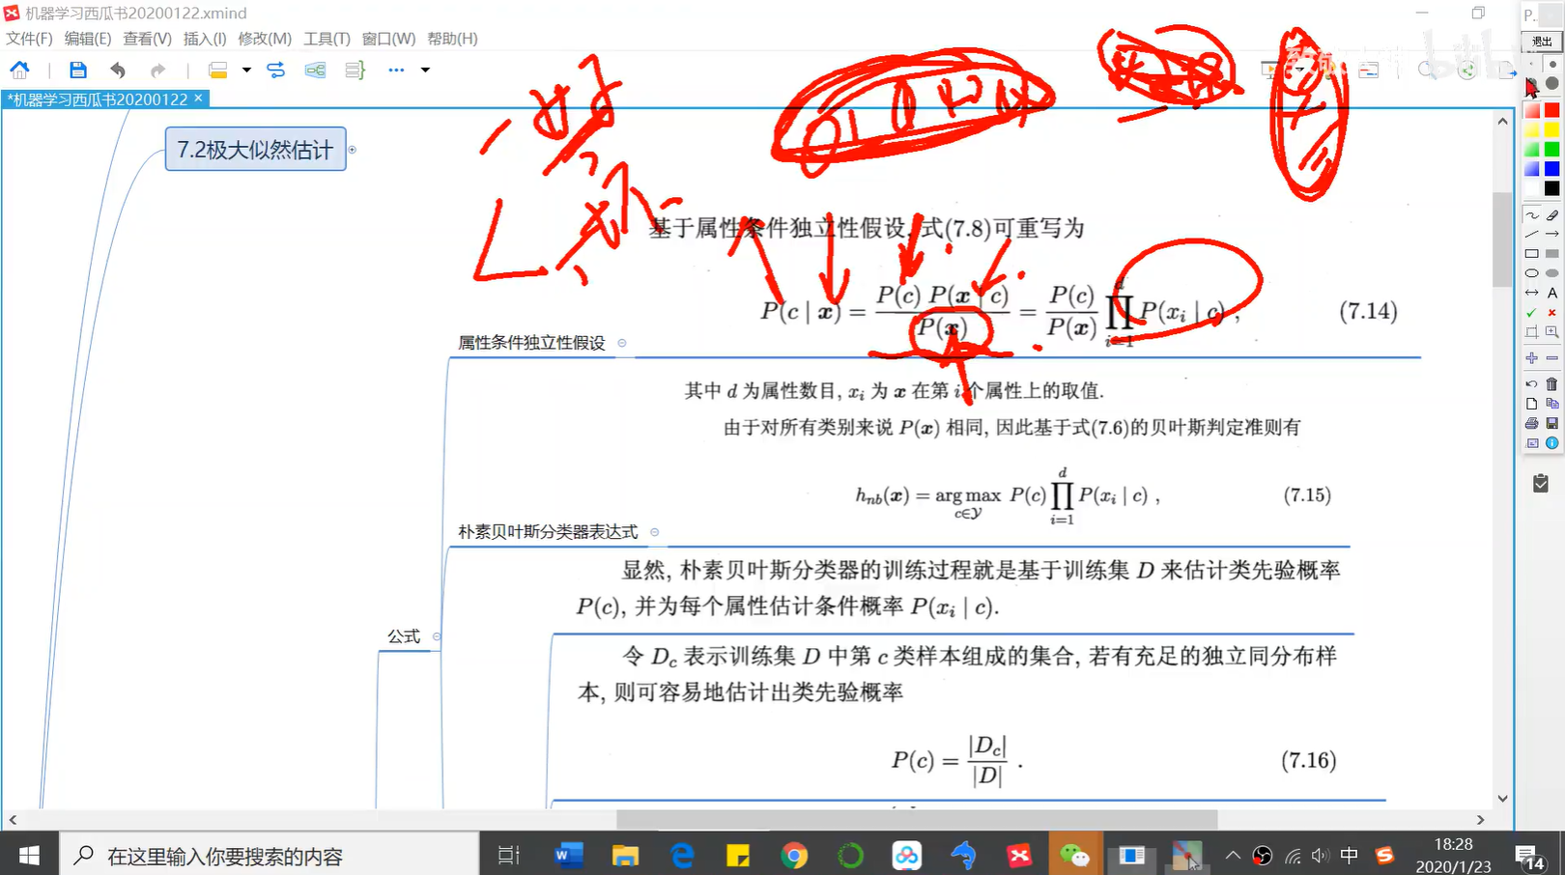Activate the text 'A' annotation tool
The image size is (1565, 875).
click(1552, 293)
